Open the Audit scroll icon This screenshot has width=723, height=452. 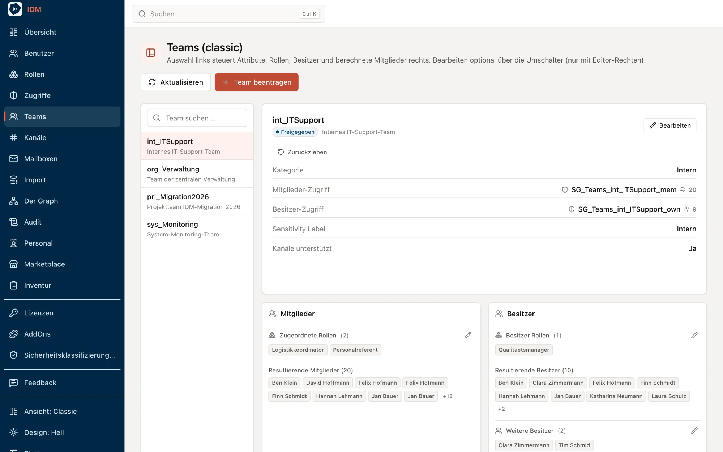click(13, 222)
